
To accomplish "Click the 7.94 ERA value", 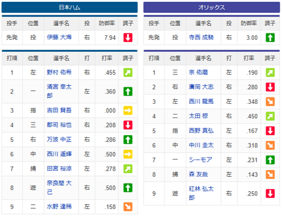I will [x=110, y=38].
